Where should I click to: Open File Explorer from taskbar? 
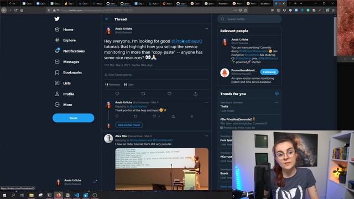coord(32,195)
